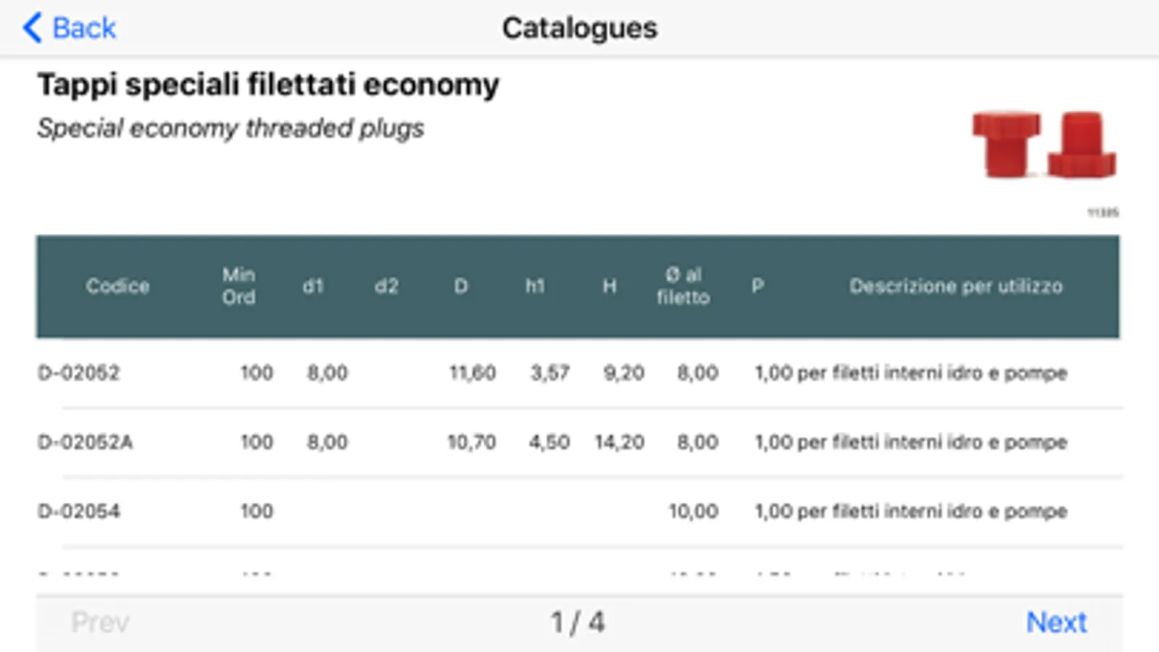The height and width of the screenshot is (652, 1159).
Task: Tap the Min Ord column header
Action: (238, 286)
